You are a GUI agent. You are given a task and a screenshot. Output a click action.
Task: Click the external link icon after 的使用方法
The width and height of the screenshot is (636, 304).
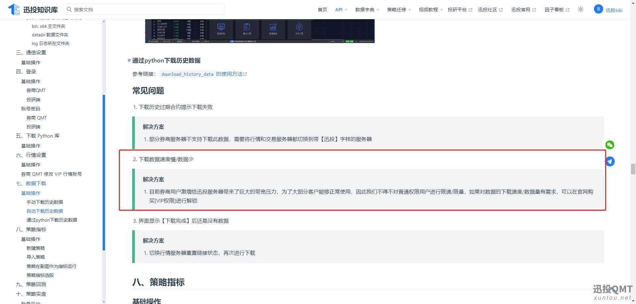(245, 74)
